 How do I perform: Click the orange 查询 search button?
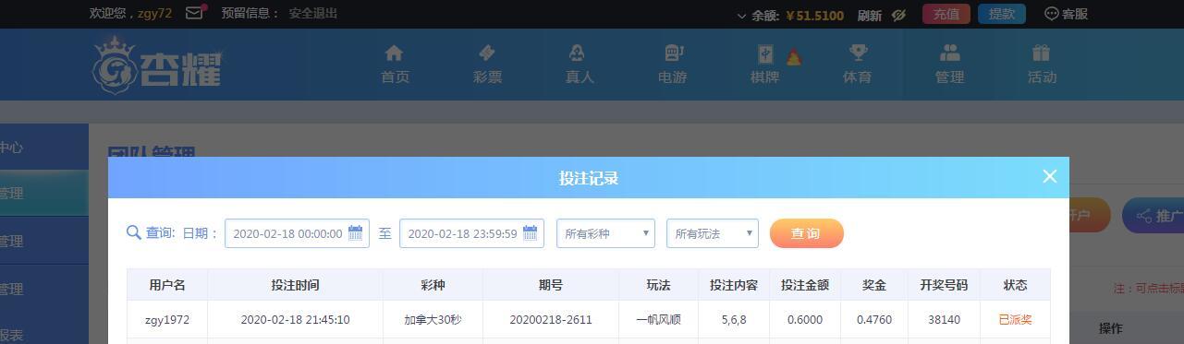(807, 233)
